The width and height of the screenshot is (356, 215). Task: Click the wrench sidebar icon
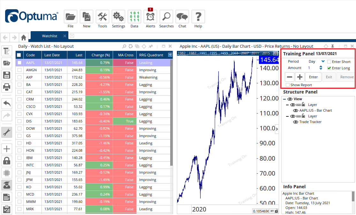[7, 132]
